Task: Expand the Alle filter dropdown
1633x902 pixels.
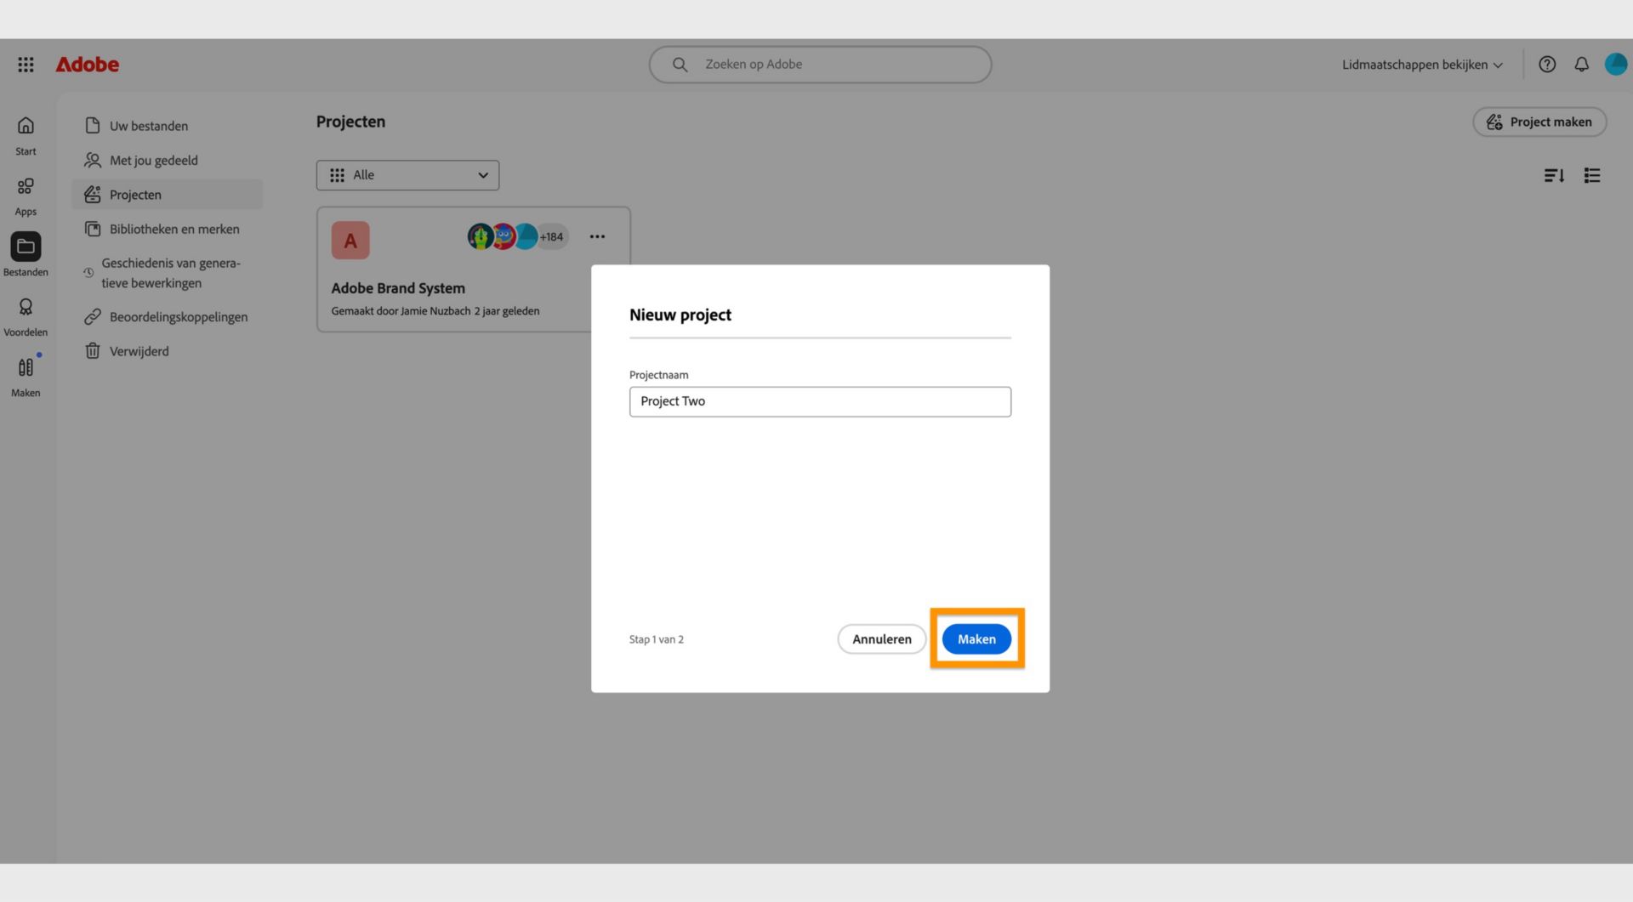Action: 407,175
